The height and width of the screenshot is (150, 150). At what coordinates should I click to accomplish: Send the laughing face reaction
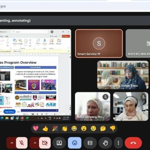[x=74, y=128]
